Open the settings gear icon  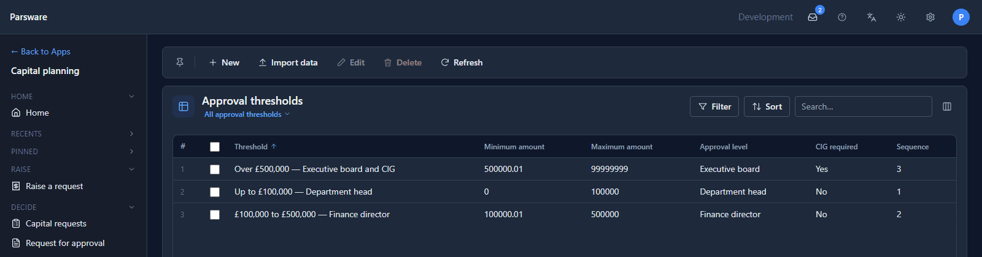(x=930, y=17)
